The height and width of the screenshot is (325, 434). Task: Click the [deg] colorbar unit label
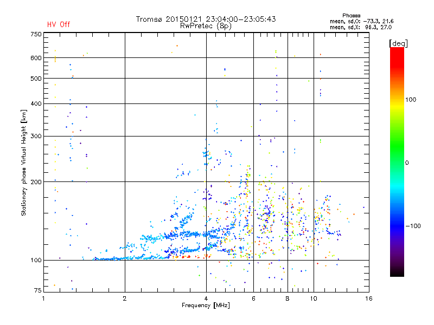pyautogui.click(x=398, y=43)
